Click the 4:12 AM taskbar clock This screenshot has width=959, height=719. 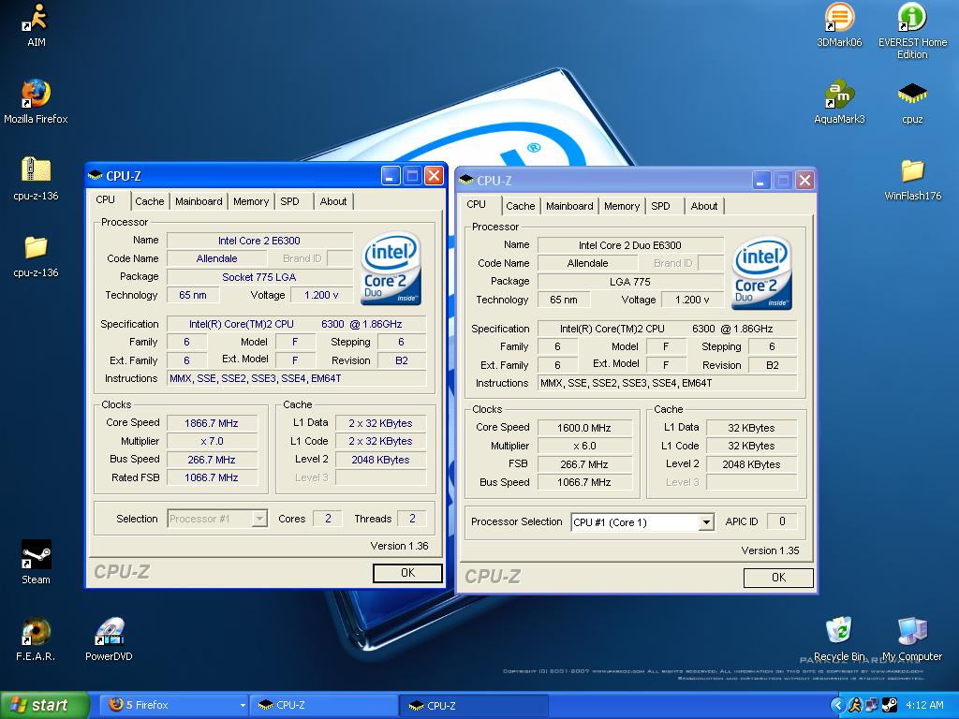(924, 705)
